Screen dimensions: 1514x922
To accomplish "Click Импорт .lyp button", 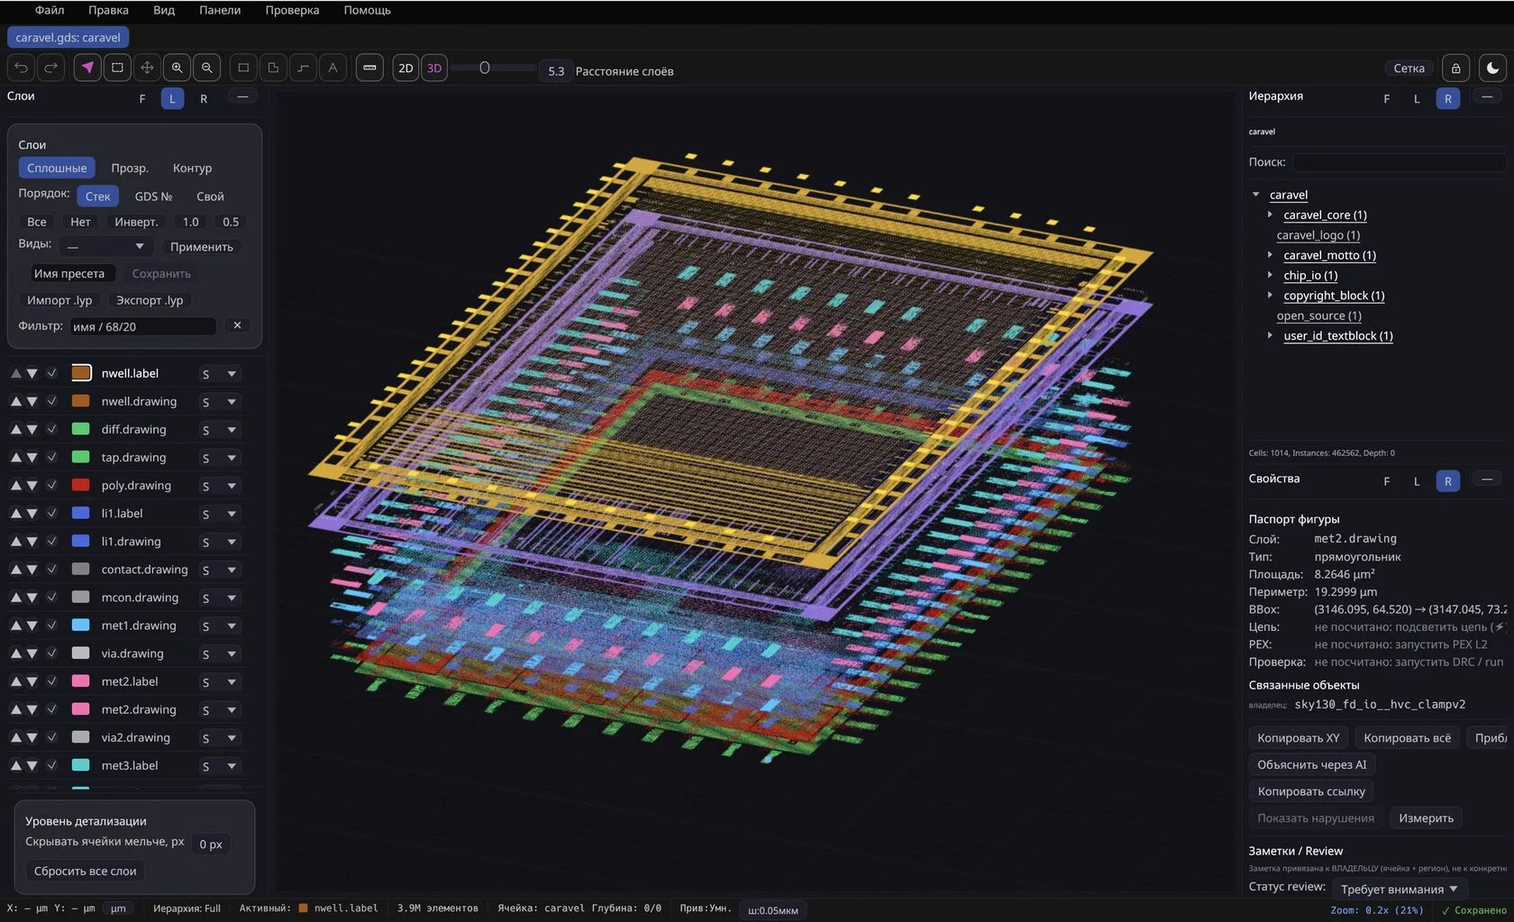I will 59,300.
